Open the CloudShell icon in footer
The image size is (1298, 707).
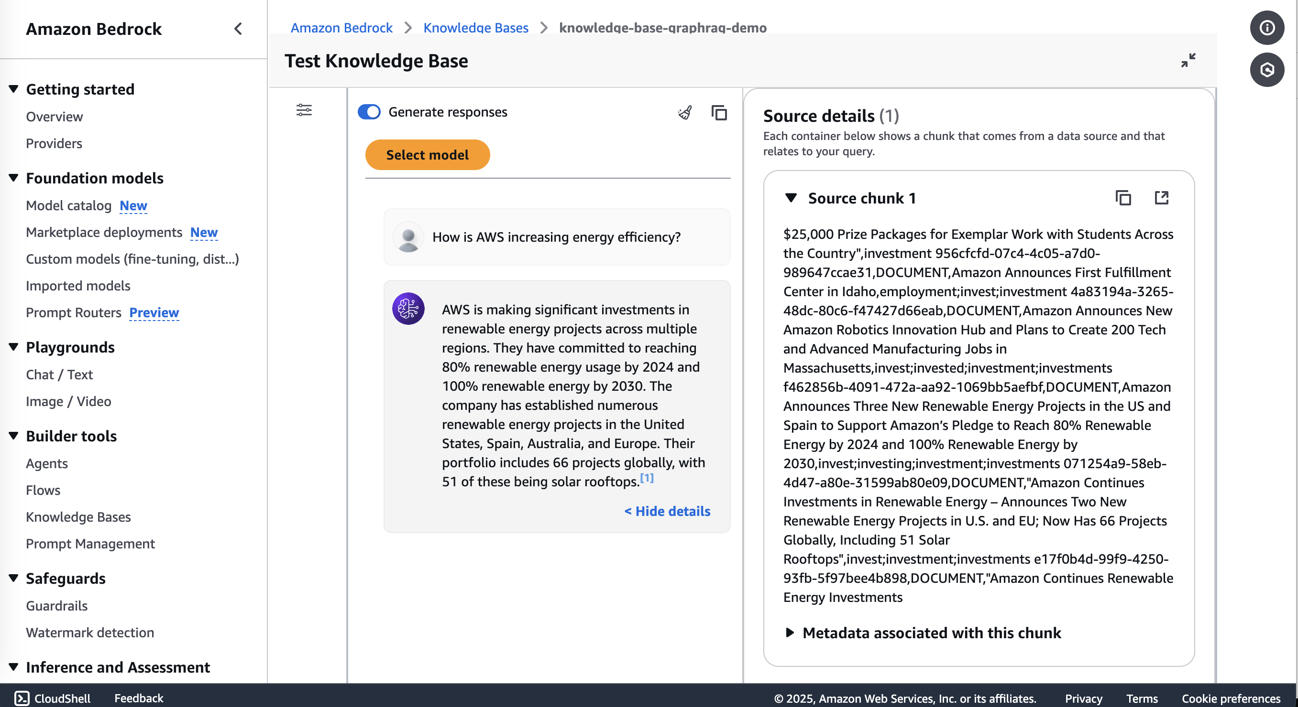tap(22, 697)
